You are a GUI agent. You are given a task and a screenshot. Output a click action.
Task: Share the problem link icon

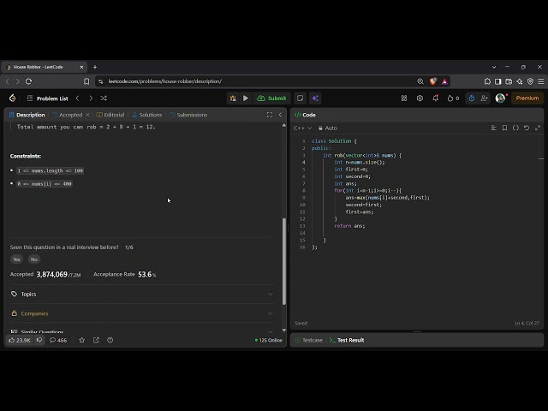[x=96, y=340]
